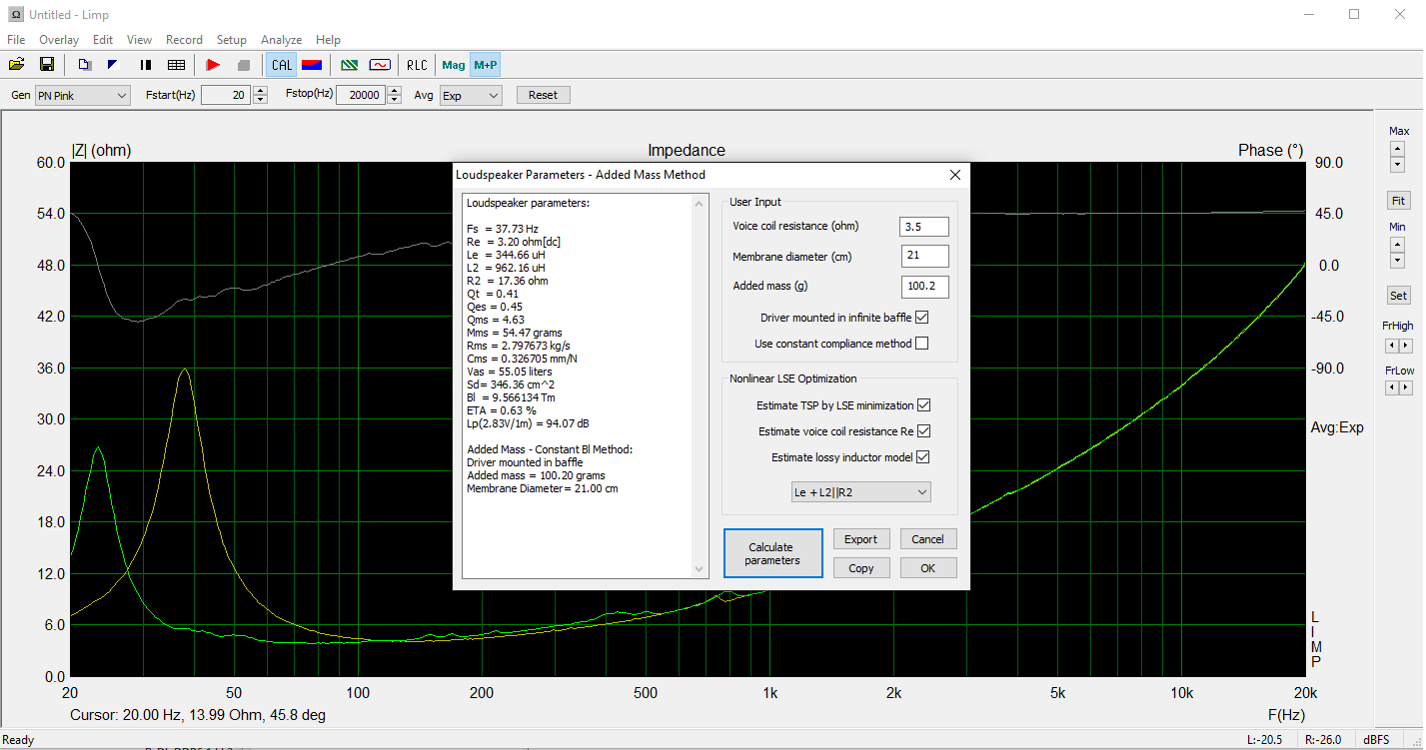Enable Use constant compliance method checkbox
This screenshot has width=1426, height=750.
(x=921, y=344)
